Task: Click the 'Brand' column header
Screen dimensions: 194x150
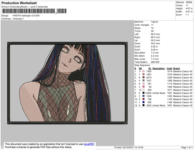Action: pyautogui.click(x=176, y=69)
